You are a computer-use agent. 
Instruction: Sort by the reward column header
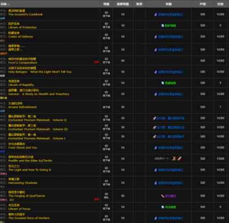tap(169, 4)
